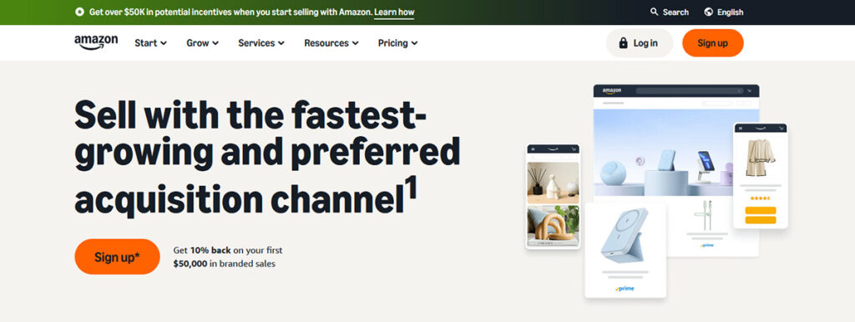Click the 'Sell with the fastest-' headline line
The height and width of the screenshot is (322, 855).
250,114
